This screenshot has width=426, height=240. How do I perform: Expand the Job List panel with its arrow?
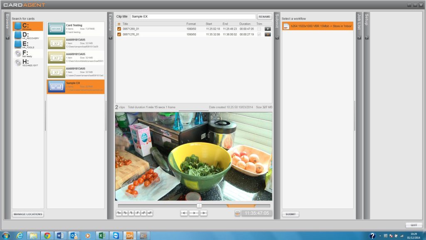359,37
